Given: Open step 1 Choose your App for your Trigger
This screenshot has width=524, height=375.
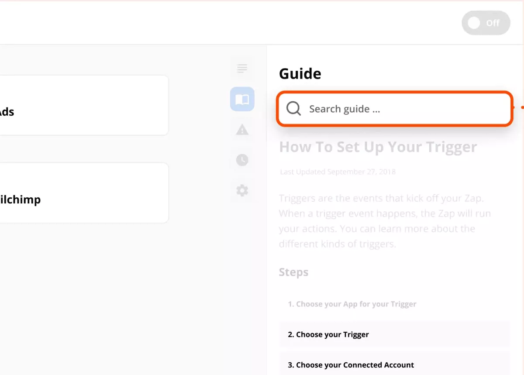Looking at the screenshot, I should (394, 304).
